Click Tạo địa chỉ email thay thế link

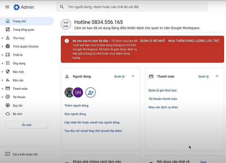[93, 131]
